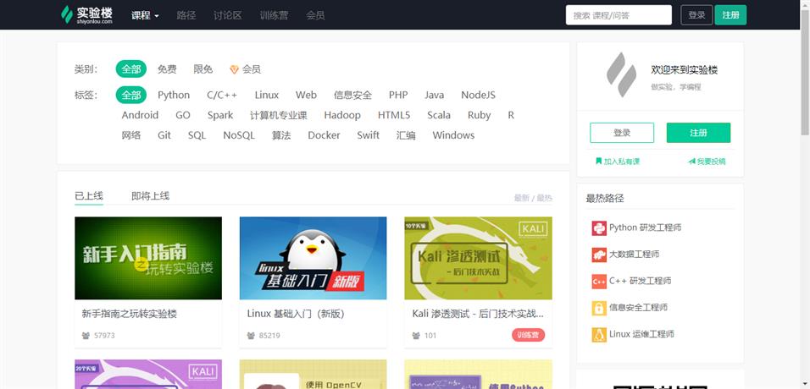Click the Windows tag
Image resolution: width=810 pixels, height=389 pixels.
point(453,135)
